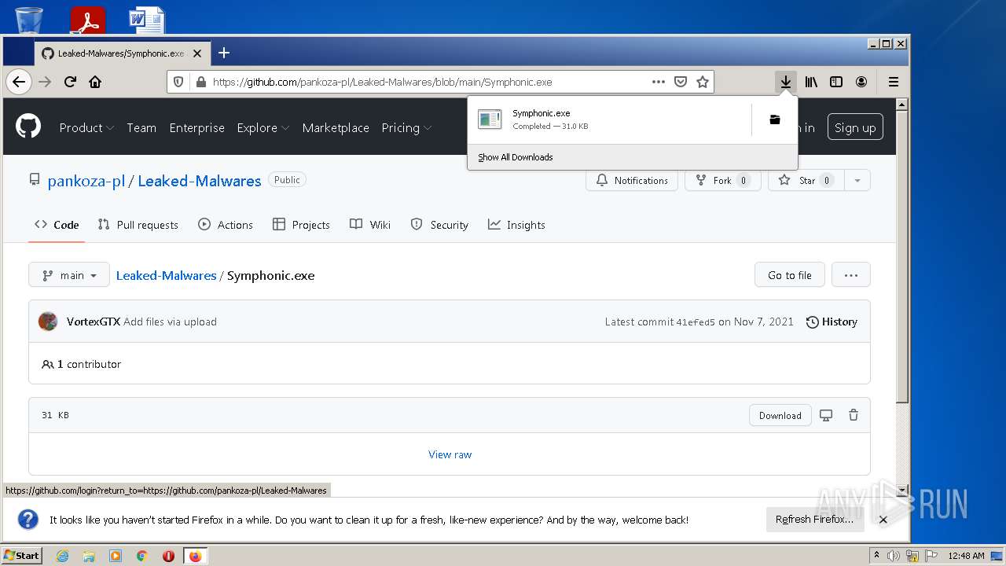The image size is (1006, 566).
Task: Reload the current page
Action: pos(70,82)
